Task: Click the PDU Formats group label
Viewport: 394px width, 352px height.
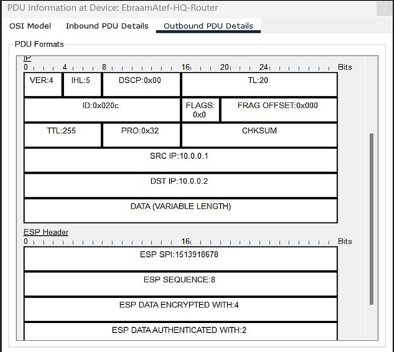Action: [39, 44]
